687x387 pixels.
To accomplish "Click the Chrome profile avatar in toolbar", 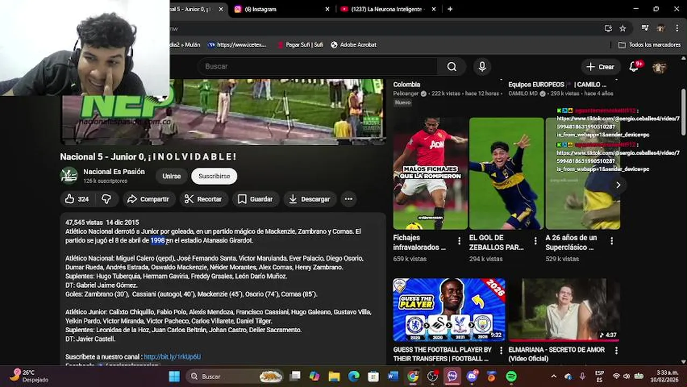I will click(x=661, y=28).
